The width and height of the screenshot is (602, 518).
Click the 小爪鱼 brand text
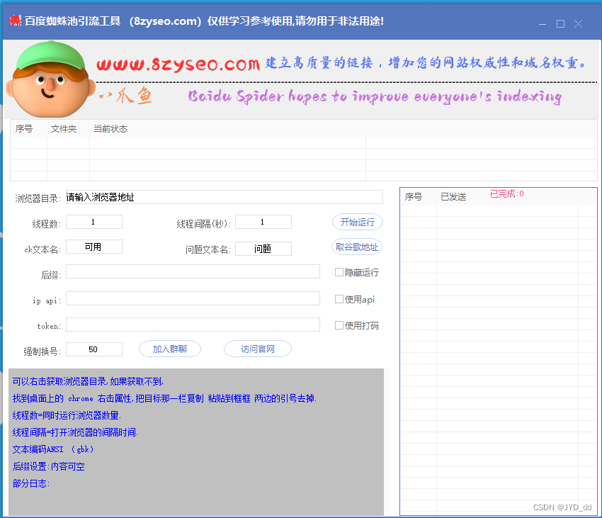(x=125, y=96)
